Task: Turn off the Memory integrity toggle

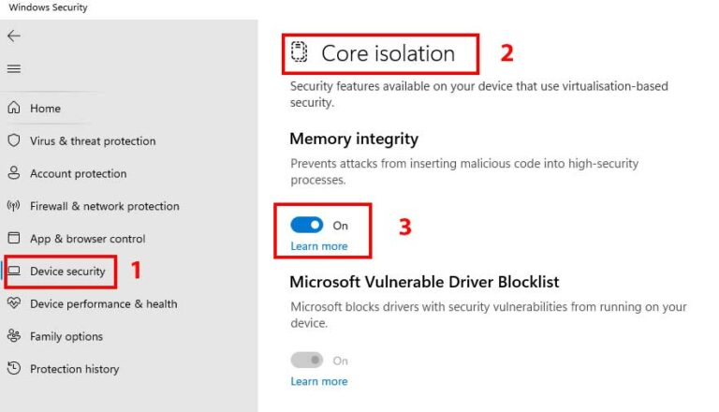Action: click(306, 225)
